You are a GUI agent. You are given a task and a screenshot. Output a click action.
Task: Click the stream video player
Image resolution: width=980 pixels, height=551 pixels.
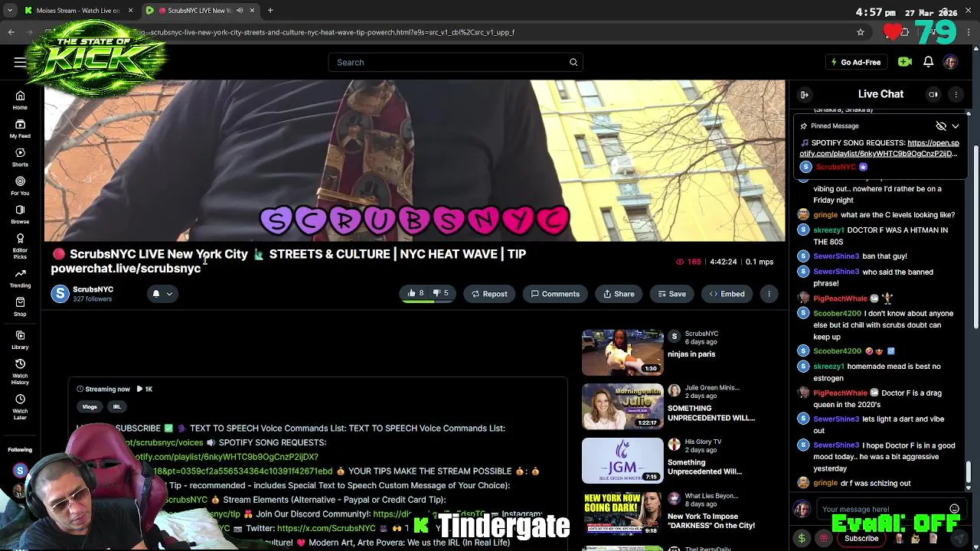(x=414, y=161)
